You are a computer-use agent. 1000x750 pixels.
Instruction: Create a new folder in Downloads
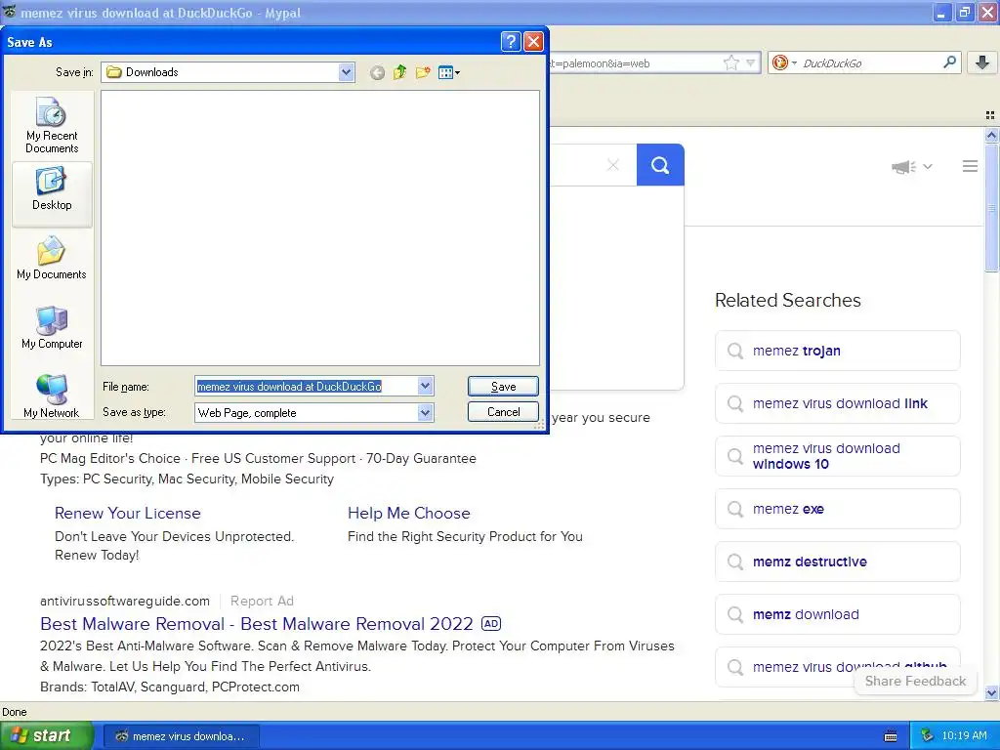pos(423,72)
